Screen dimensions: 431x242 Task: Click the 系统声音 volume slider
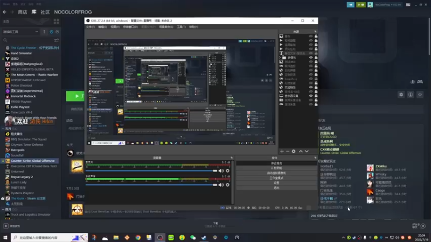tap(151, 184)
